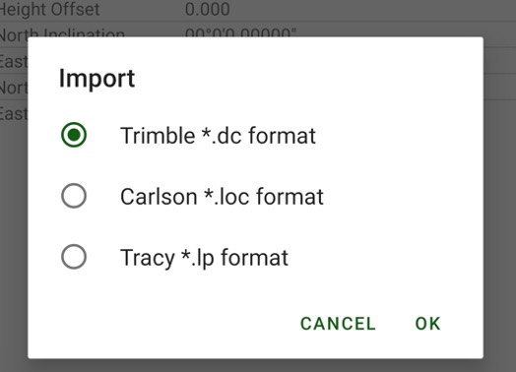
Task: Tap the Height Offset value 0.000
Action: pyautogui.click(x=208, y=9)
